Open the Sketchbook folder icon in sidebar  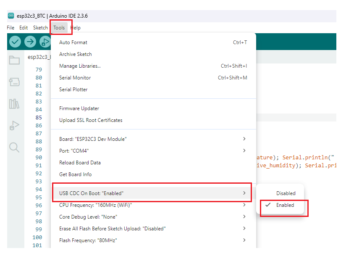[14, 60]
